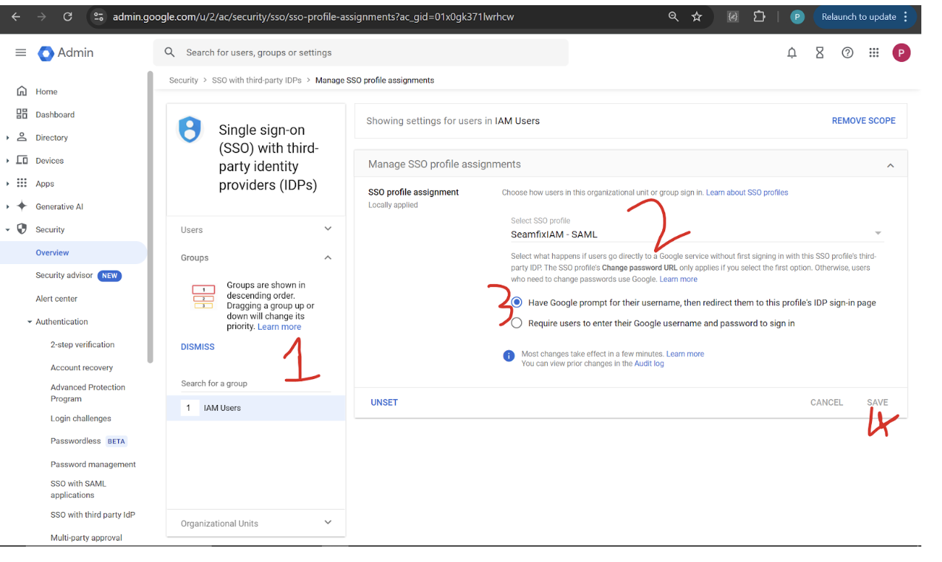Image resolution: width=942 pixels, height=562 pixels.
Task: Collapse the Groups section chevron
Action: [x=328, y=257]
